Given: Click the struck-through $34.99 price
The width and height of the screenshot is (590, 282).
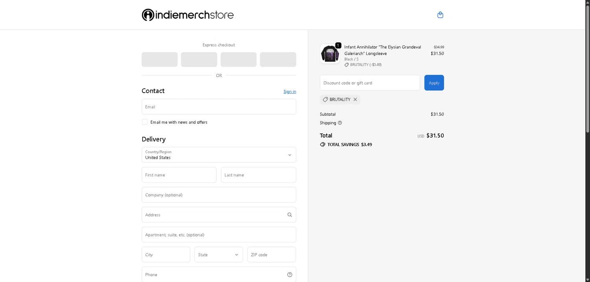Looking at the screenshot, I should (439, 47).
